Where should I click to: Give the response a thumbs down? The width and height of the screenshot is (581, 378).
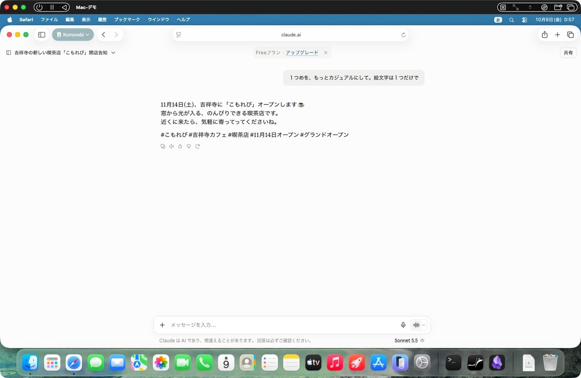189,146
